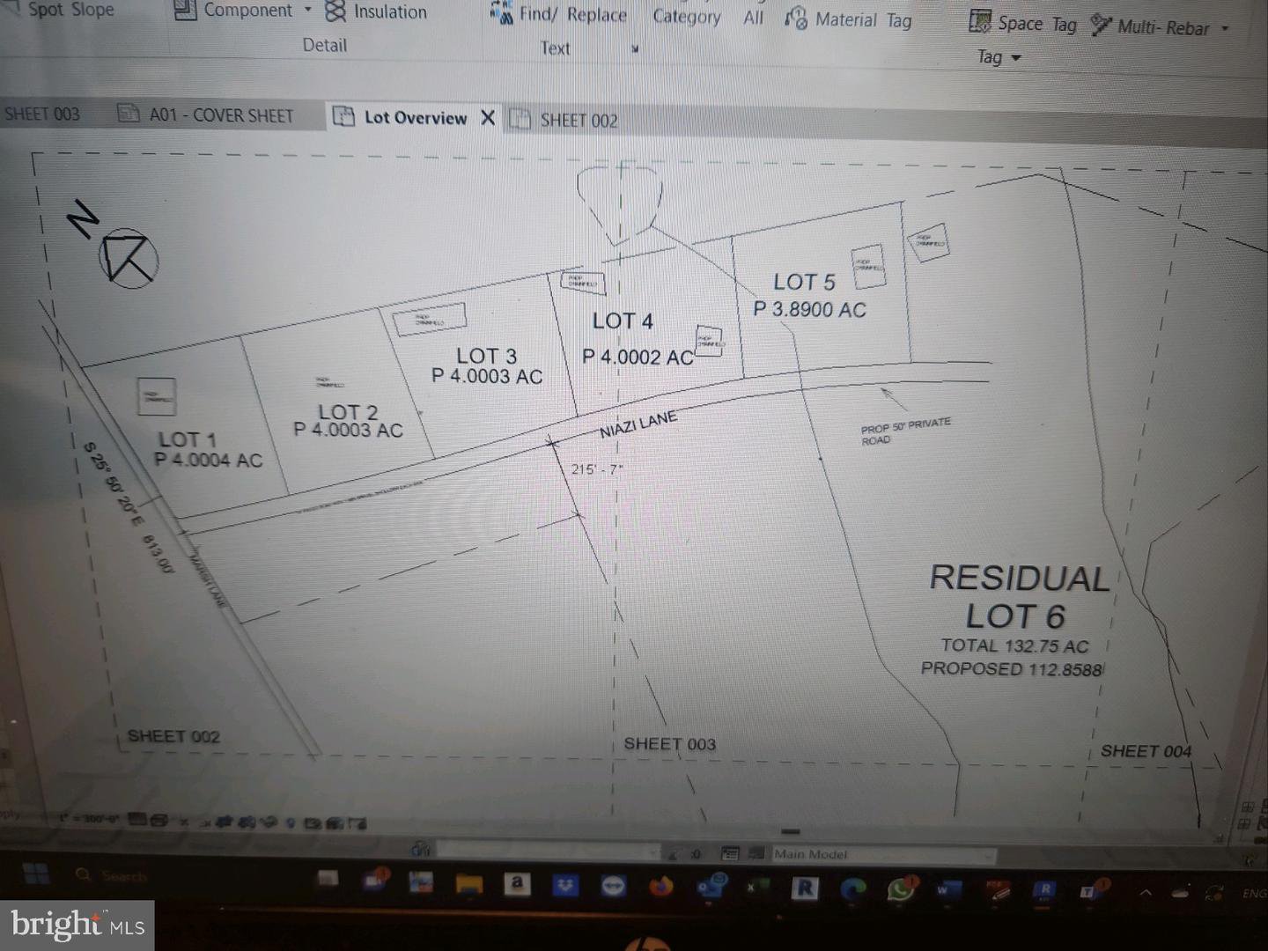Click the Worksets icon in the status bar
The image size is (1268, 951).
[x=420, y=849]
